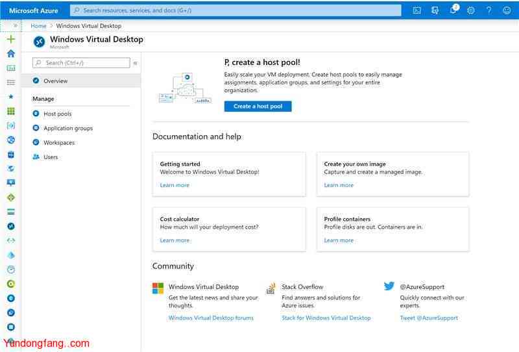Viewport: 519px width, 352px height.
Task: Click the Create your own image title
Action: 355,164
